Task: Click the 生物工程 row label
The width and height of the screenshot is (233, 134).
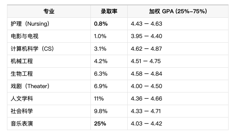Action: [22, 74]
